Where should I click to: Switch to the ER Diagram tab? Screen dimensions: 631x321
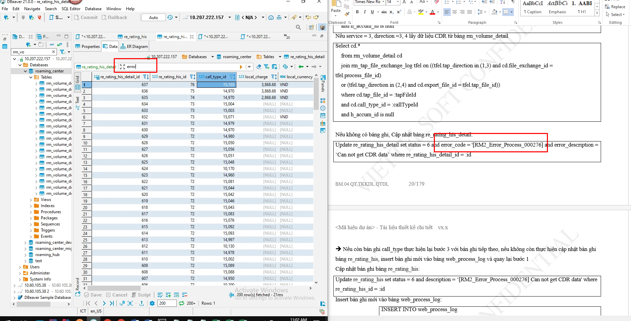click(x=134, y=47)
